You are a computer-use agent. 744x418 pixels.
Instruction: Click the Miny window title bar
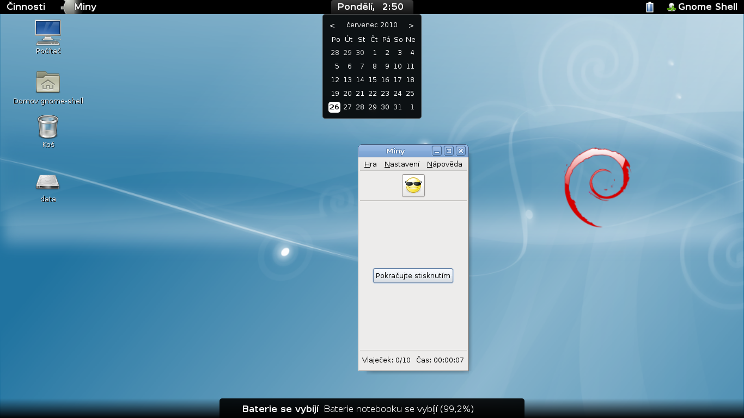tap(395, 151)
